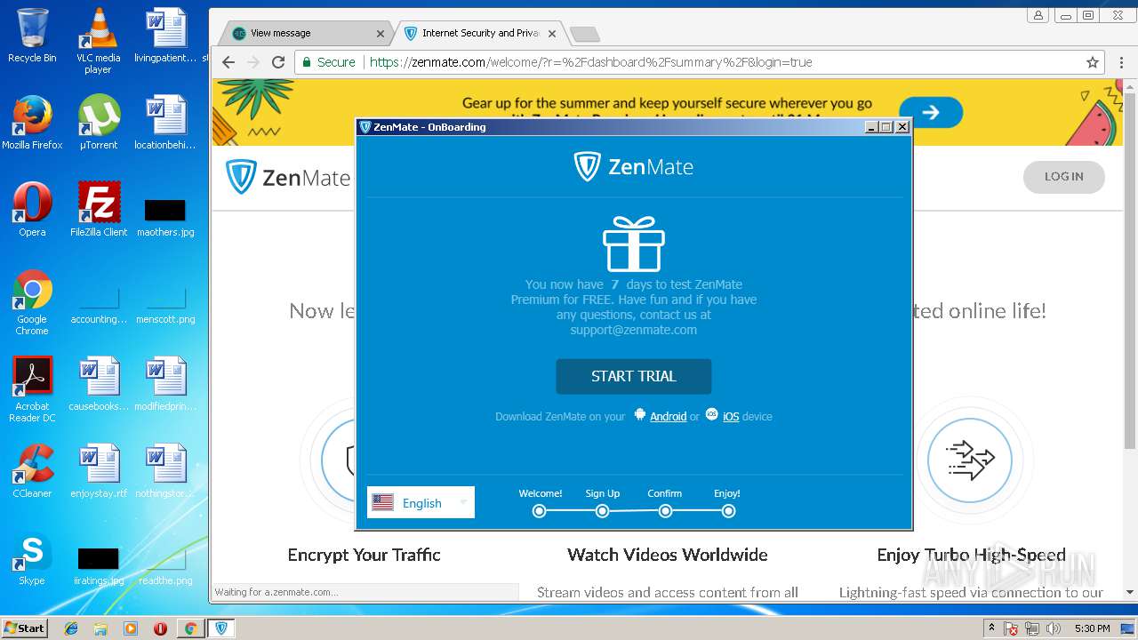The width and height of the screenshot is (1138, 640).
Task: Select the menscott.png desktop file
Action: (165, 303)
